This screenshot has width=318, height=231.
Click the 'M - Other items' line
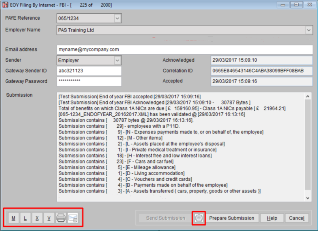click(110, 138)
